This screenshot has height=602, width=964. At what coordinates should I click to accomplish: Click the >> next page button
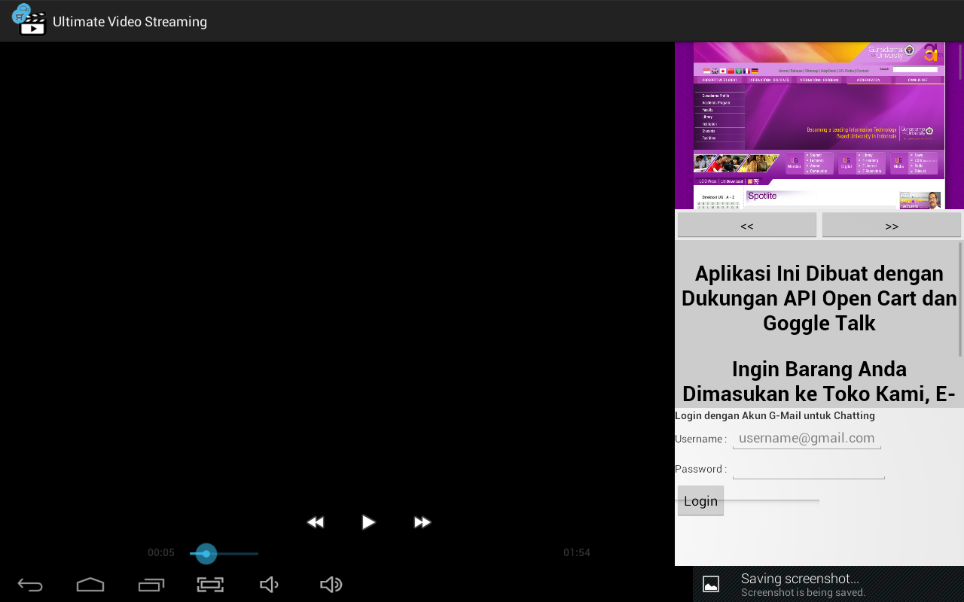coord(892,226)
